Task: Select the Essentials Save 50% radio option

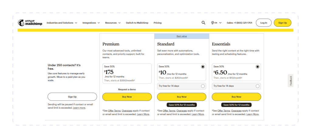Action: pos(258,67)
